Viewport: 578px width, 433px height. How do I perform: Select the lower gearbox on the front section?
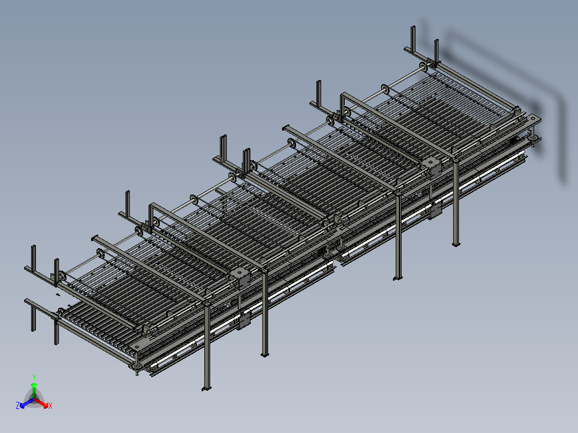pyautogui.click(x=244, y=320)
